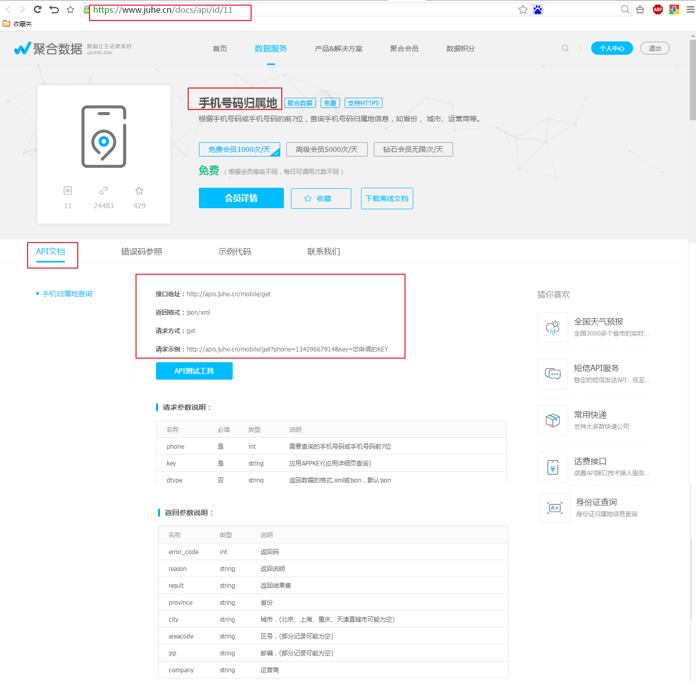Click the bookmark star in the address bar

(x=523, y=10)
